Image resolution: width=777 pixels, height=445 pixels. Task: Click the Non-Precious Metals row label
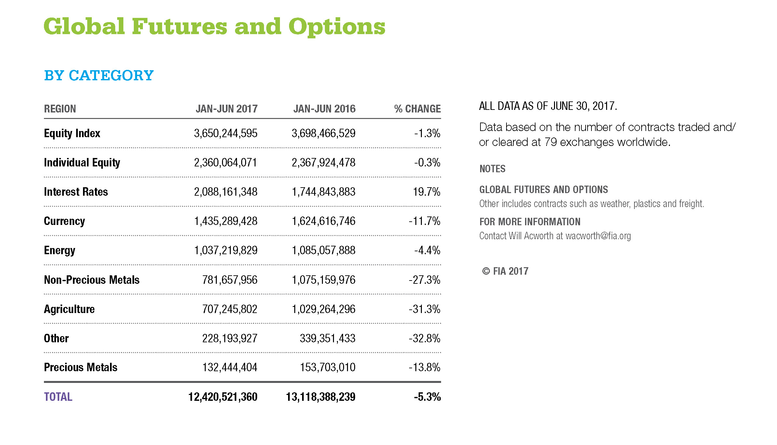[91, 280]
